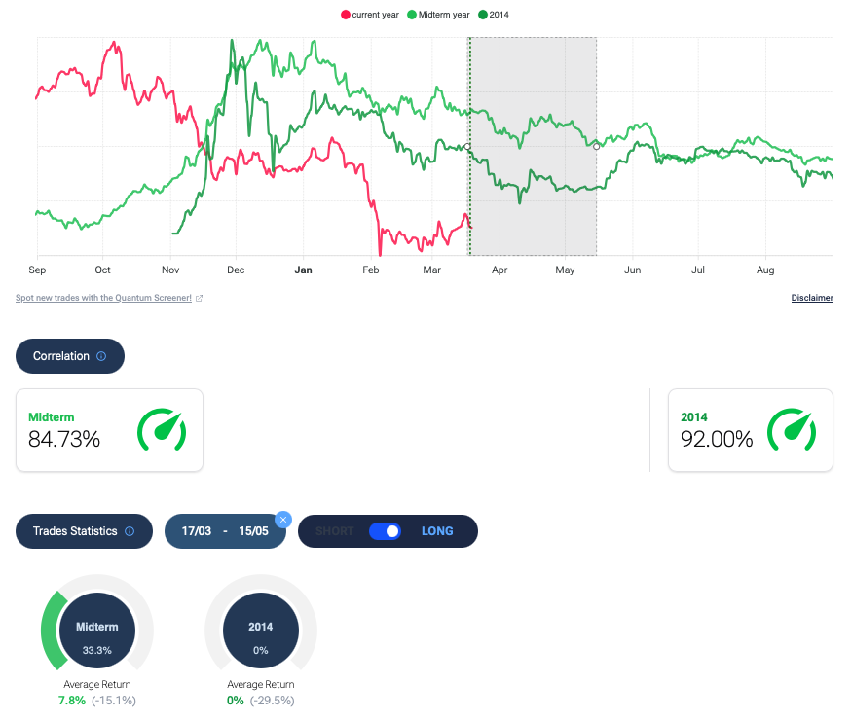Open the Quantum Screener link
852x721 pixels.
(103, 298)
